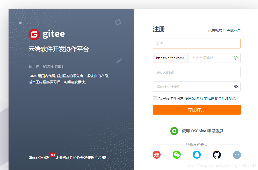
Task: Click the 立即注册 register button
Action: pyautogui.click(x=197, y=110)
